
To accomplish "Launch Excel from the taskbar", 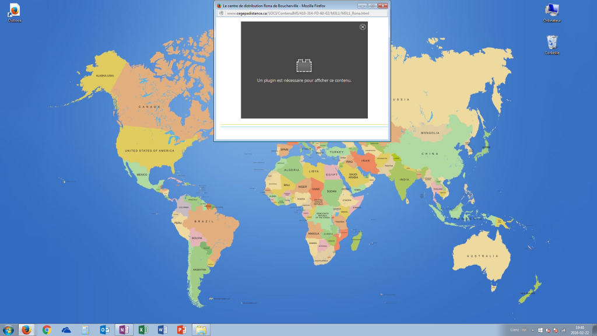I will tap(143, 330).
